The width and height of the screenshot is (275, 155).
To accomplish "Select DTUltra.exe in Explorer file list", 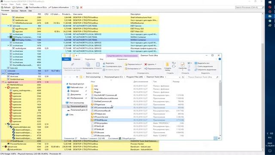I will (x=99, y=132).
